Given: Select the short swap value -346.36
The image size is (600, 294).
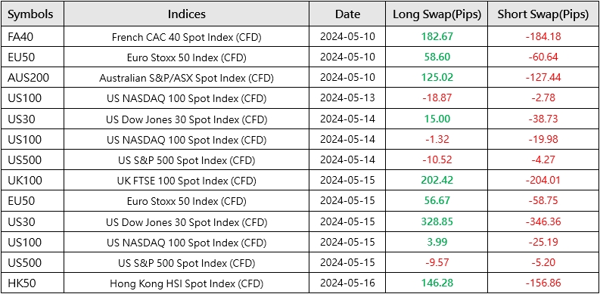Looking at the screenshot, I should click(543, 221).
